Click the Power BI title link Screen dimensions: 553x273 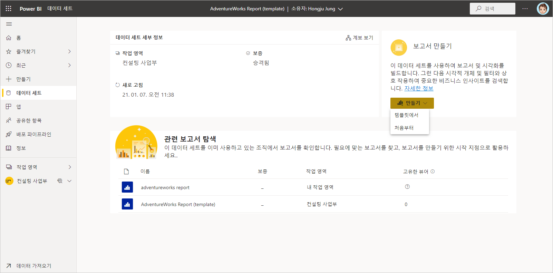(x=30, y=9)
